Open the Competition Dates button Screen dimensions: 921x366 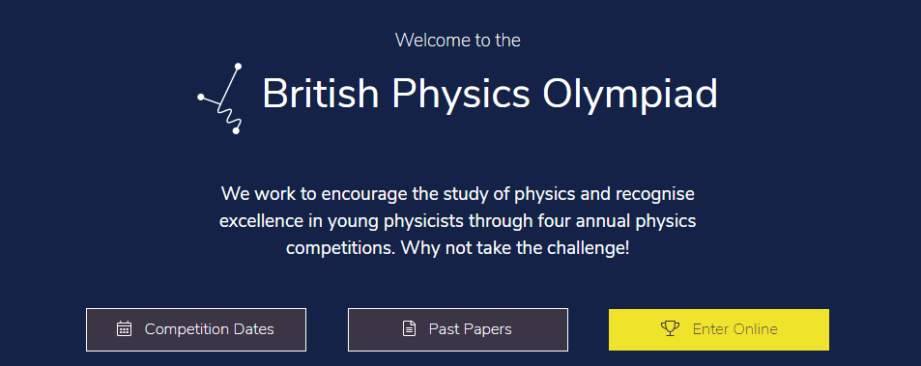pos(196,329)
